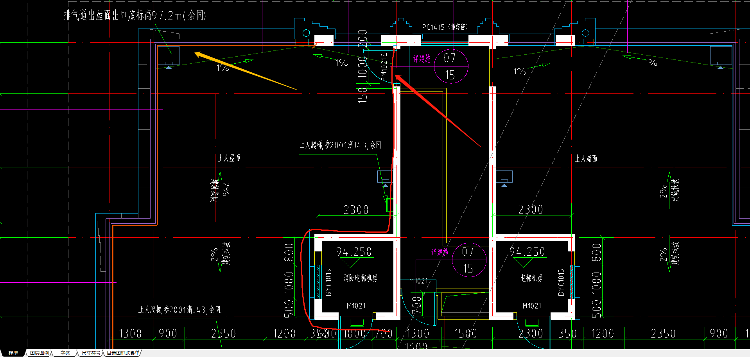Select the 94.250 elevation in 消防电梯机房
The width and height of the screenshot is (750, 357).
click(354, 251)
